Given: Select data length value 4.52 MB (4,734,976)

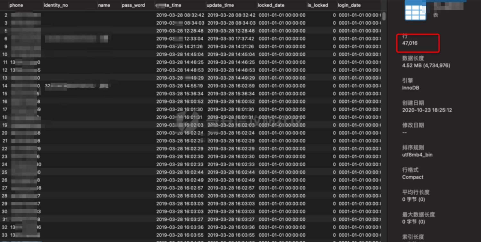Looking at the screenshot, I should (x=426, y=65).
